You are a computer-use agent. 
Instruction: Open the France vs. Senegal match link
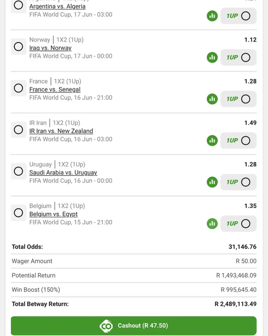point(55,89)
